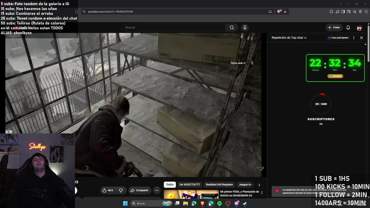Open the DIOSESMON #3 video thumbnail

point(191,194)
